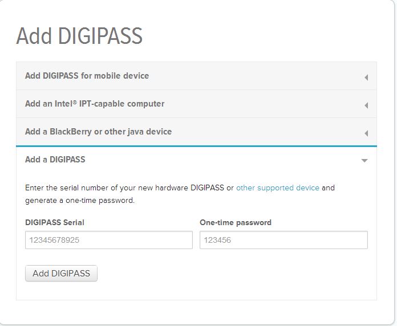Click the 'generate a one-time password' text line
The image size is (397, 326).
[x=80, y=201]
